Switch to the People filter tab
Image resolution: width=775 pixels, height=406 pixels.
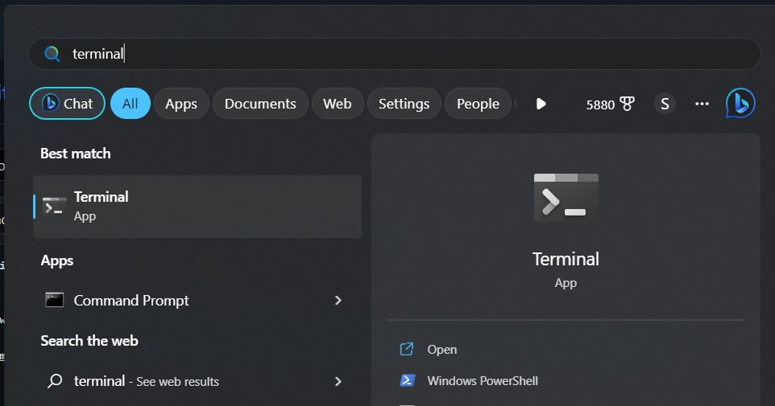(x=478, y=104)
